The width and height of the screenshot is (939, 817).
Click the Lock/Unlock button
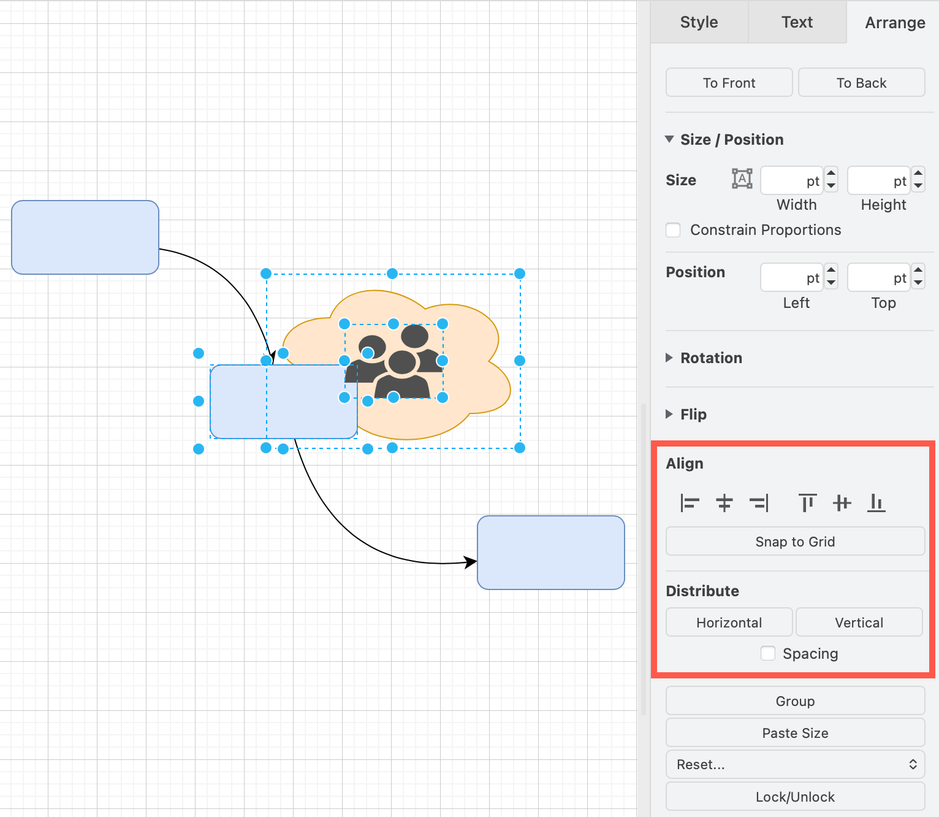pyautogui.click(x=795, y=797)
